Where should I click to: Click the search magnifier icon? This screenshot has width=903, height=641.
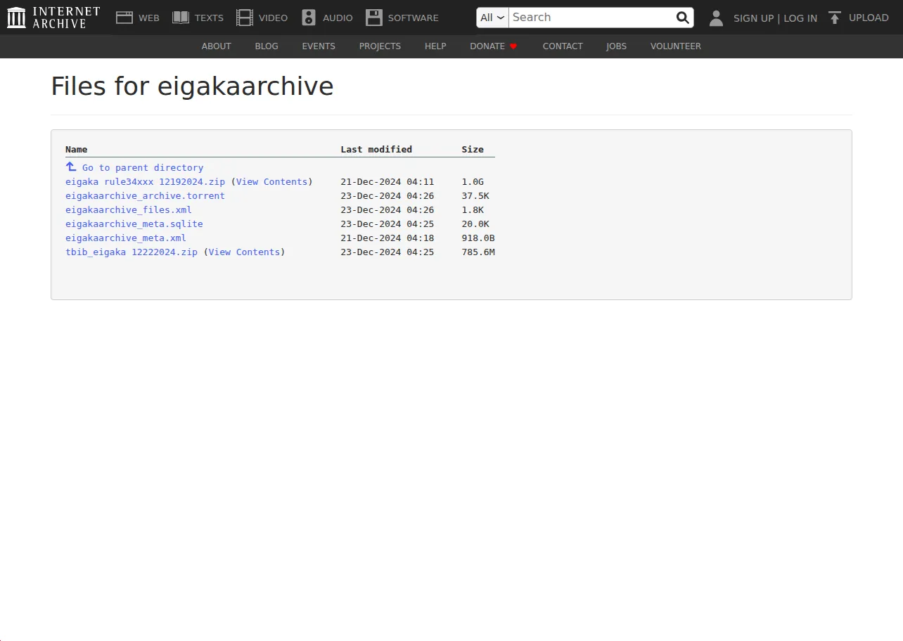(x=682, y=18)
